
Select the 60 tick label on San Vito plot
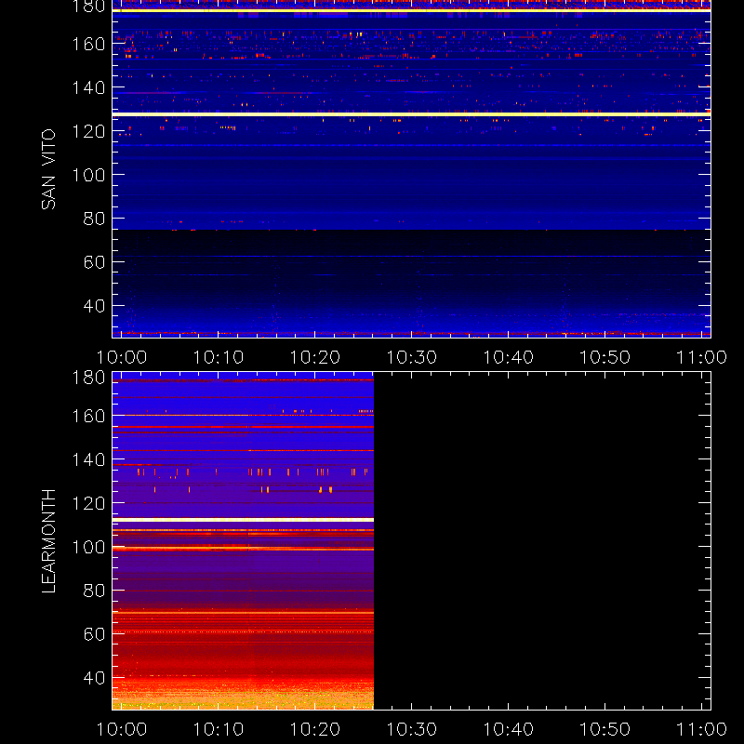(x=94, y=262)
